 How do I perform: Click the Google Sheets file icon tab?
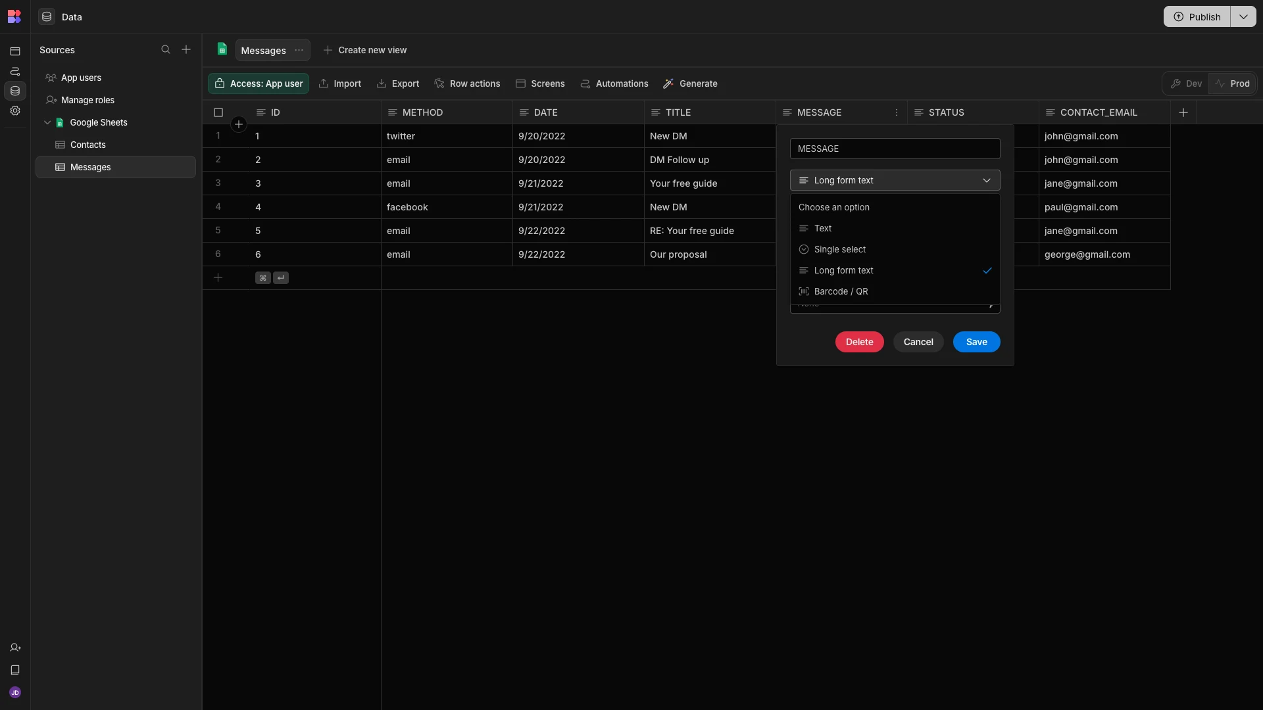222,49
